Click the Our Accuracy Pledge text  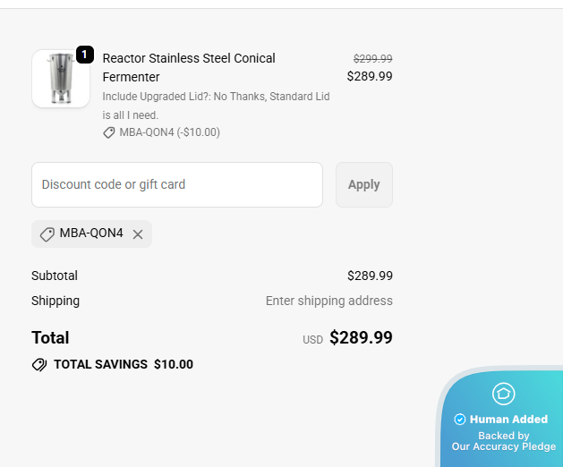(x=503, y=446)
